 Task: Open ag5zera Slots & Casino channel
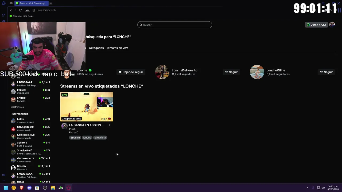point(30,144)
